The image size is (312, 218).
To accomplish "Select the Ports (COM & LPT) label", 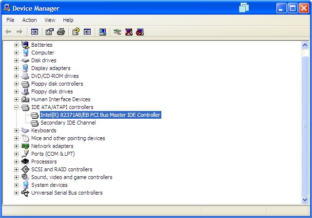I will [x=53, y=154].
